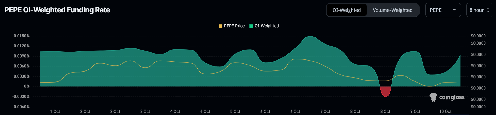Click the coinglass logo icon

[x=433, y=97]
